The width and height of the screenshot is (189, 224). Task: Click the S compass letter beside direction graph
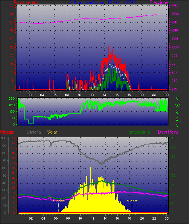177,113
